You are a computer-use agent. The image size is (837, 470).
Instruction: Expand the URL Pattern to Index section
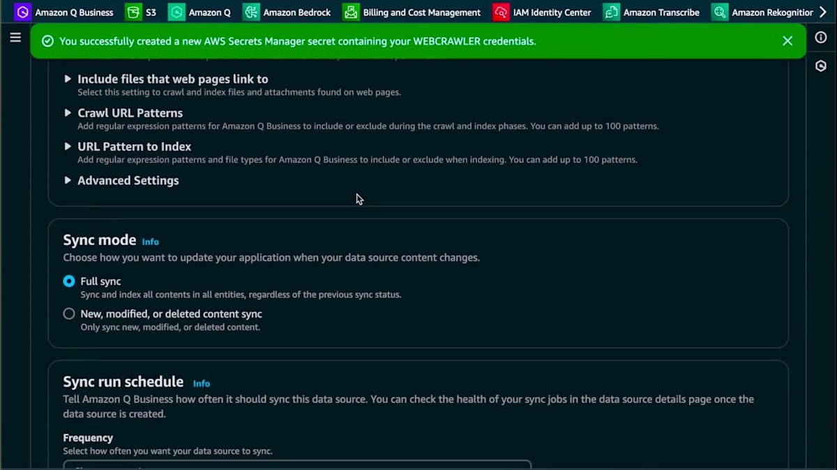(x=68, y=146)
